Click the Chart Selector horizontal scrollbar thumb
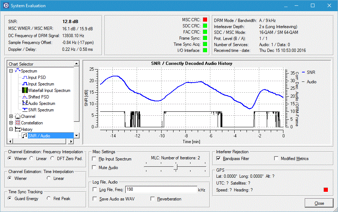Screen dimensions: 338x212 [39, 141]
